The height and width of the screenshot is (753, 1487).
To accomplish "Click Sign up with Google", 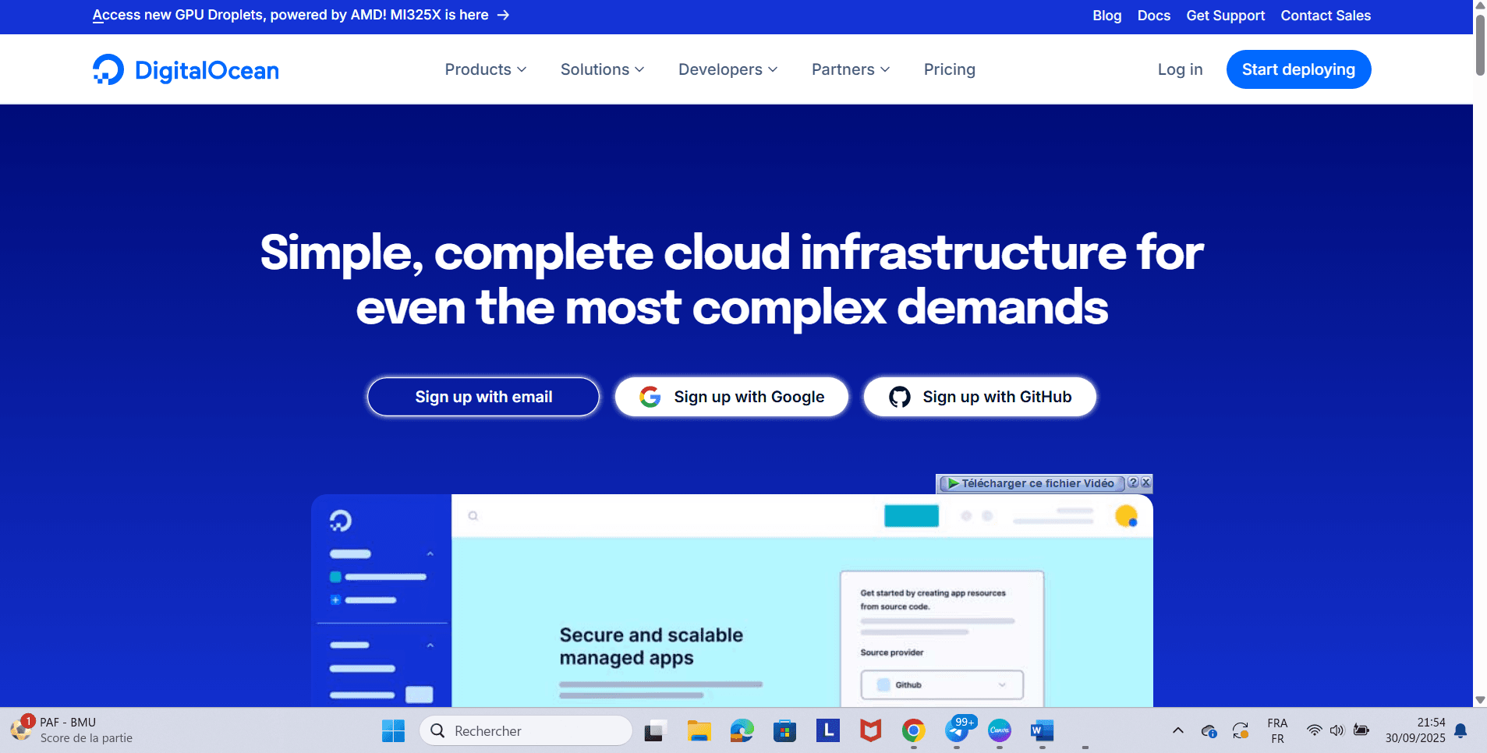I will 731,397.
